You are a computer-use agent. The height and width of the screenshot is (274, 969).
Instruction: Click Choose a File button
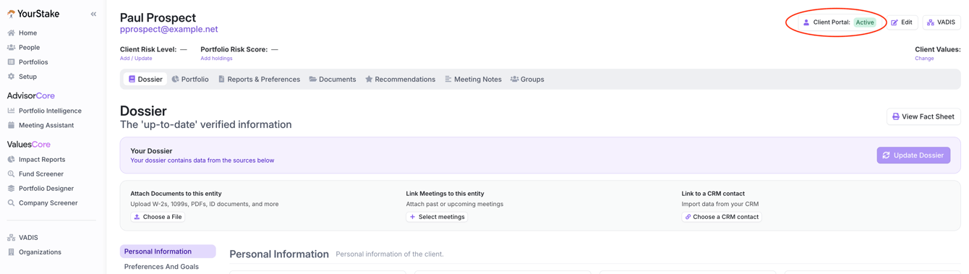[158, 217]
